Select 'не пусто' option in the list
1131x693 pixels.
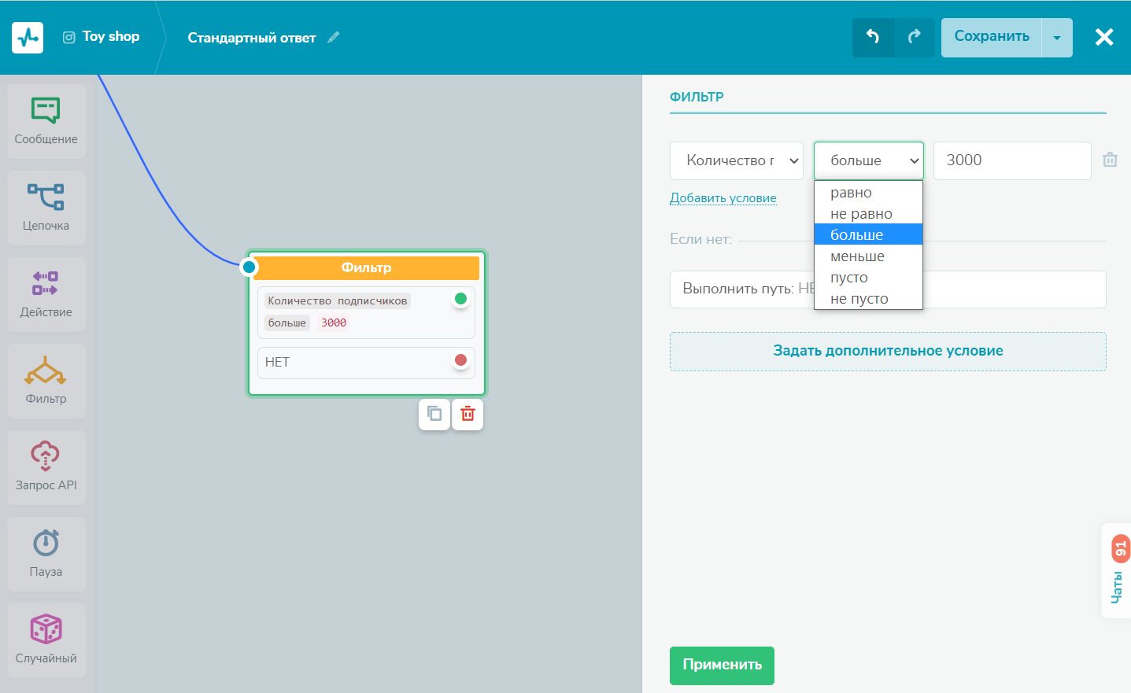click(859, 299)
